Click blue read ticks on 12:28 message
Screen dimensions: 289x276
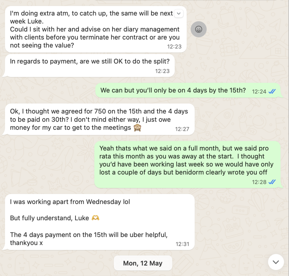point(272,182)
